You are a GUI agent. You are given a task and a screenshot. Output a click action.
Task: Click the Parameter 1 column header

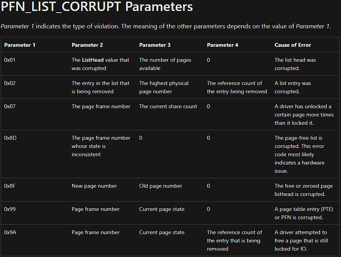pos(20,45)
